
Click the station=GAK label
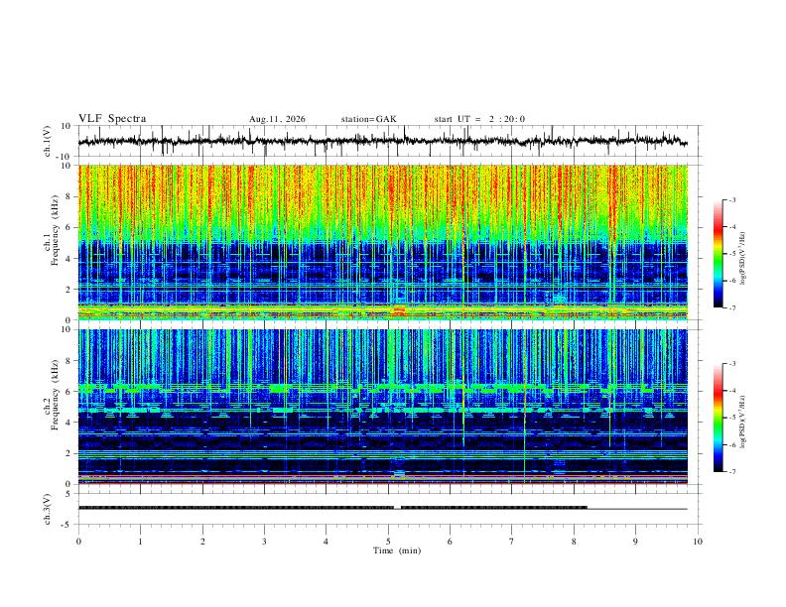point(368,119)
